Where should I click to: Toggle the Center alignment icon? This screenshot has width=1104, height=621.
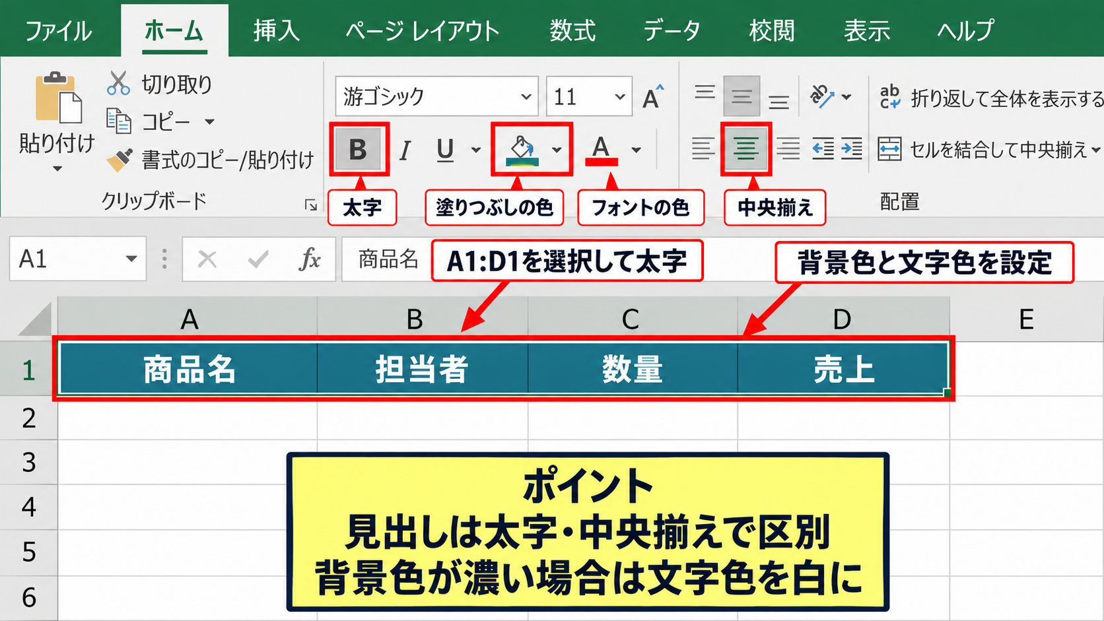pos(746,148)
